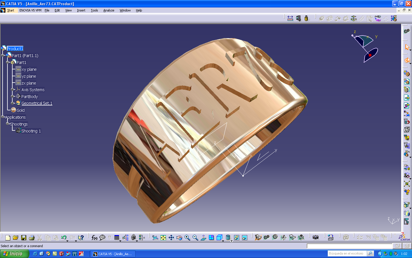Image resolution: width=412 pixels, height=258 pixels.
Task: Click the Internet Explorer quick launch icon
Action: click(35, 254)
